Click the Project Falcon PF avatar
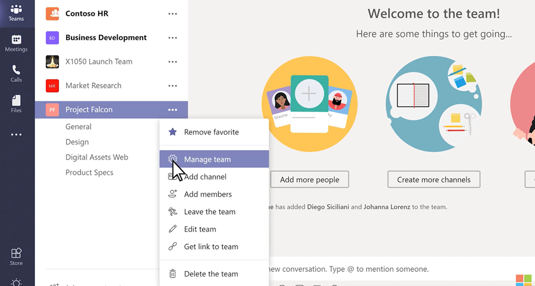Image resolution: width=535 pixels, height=286 pixels. click(x=52, y=109)
